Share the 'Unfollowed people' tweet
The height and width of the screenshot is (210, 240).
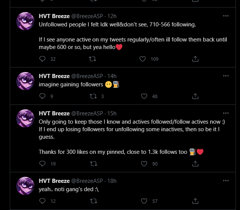point(196,59)
